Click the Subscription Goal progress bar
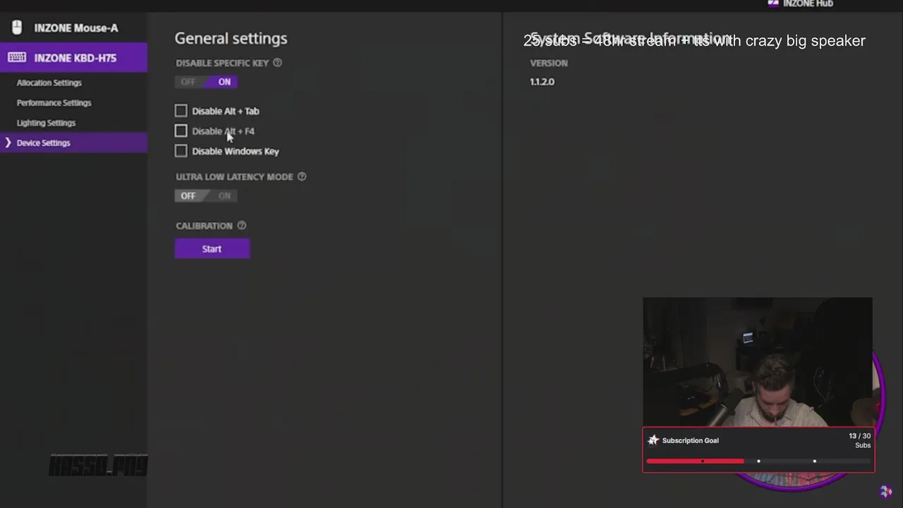 [759, 461]
